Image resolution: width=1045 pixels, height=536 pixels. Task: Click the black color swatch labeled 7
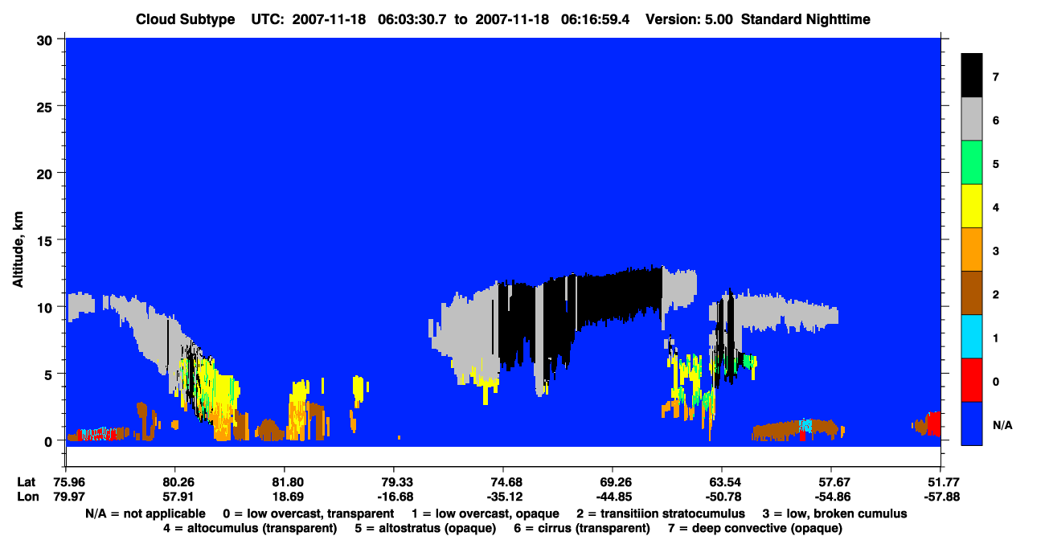[972, 76]
